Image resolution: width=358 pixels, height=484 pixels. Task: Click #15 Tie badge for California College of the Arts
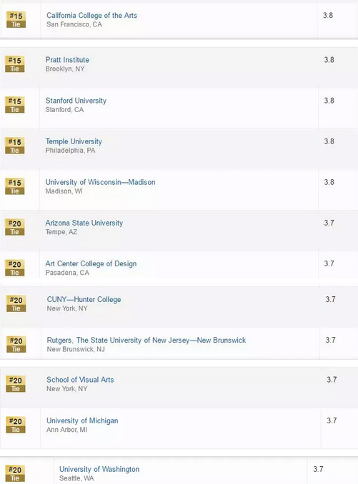tap(16, 19)
